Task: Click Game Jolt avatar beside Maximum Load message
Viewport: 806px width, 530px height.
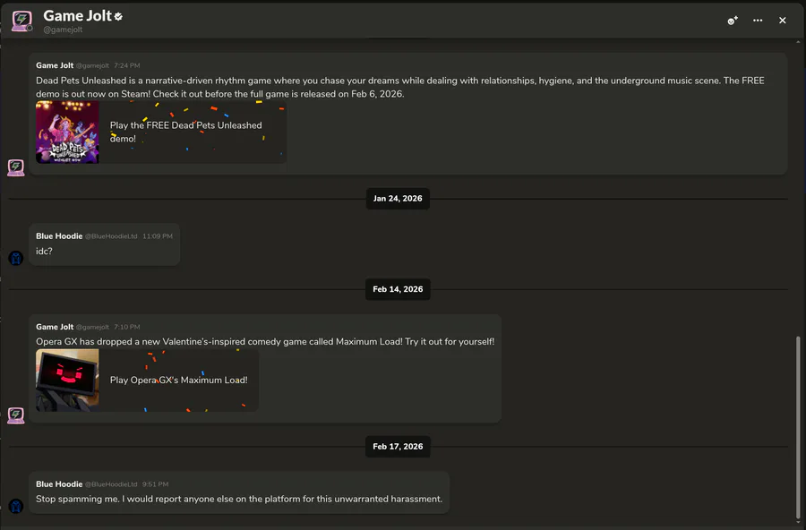Action: [16, 415]
